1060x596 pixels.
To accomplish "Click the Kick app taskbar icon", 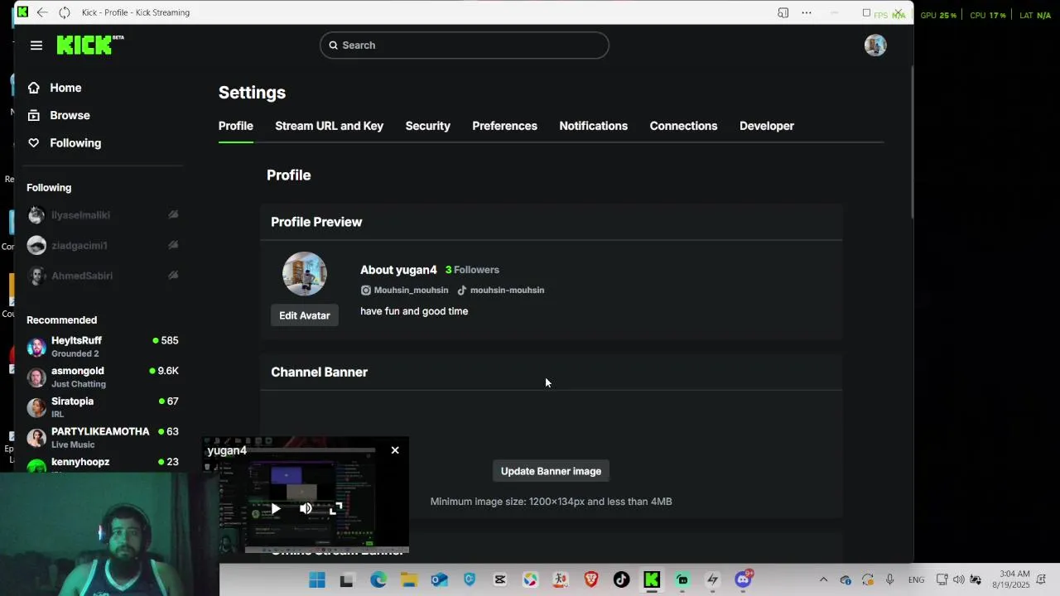I will [652, 580].
